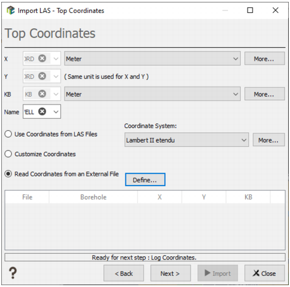Click the disabled Import button

click(217, 273)
